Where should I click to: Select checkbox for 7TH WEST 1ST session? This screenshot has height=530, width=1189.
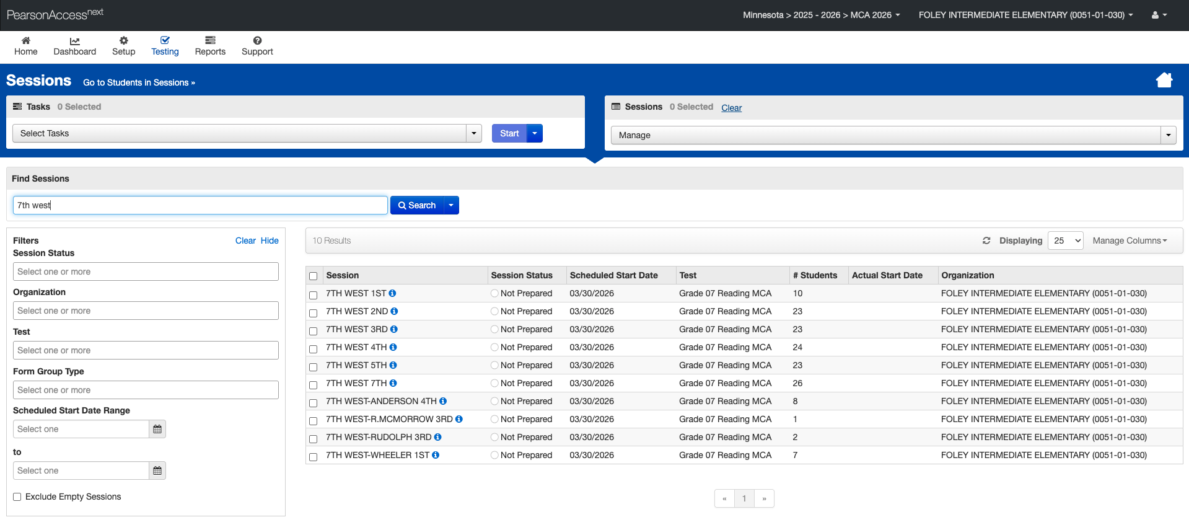(314, 295)
